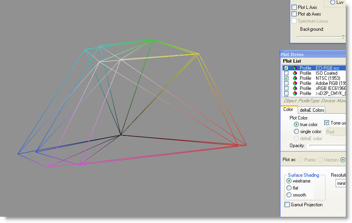The width and height of the screenshot is (352, 223).
Task: Click the ISO Coated profile color icon
Action: click(x=295, y=73)
